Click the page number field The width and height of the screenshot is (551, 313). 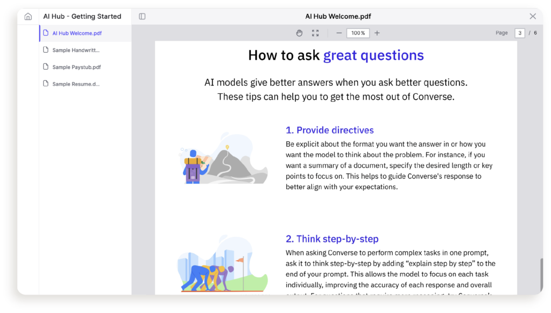tap(520, 33)
